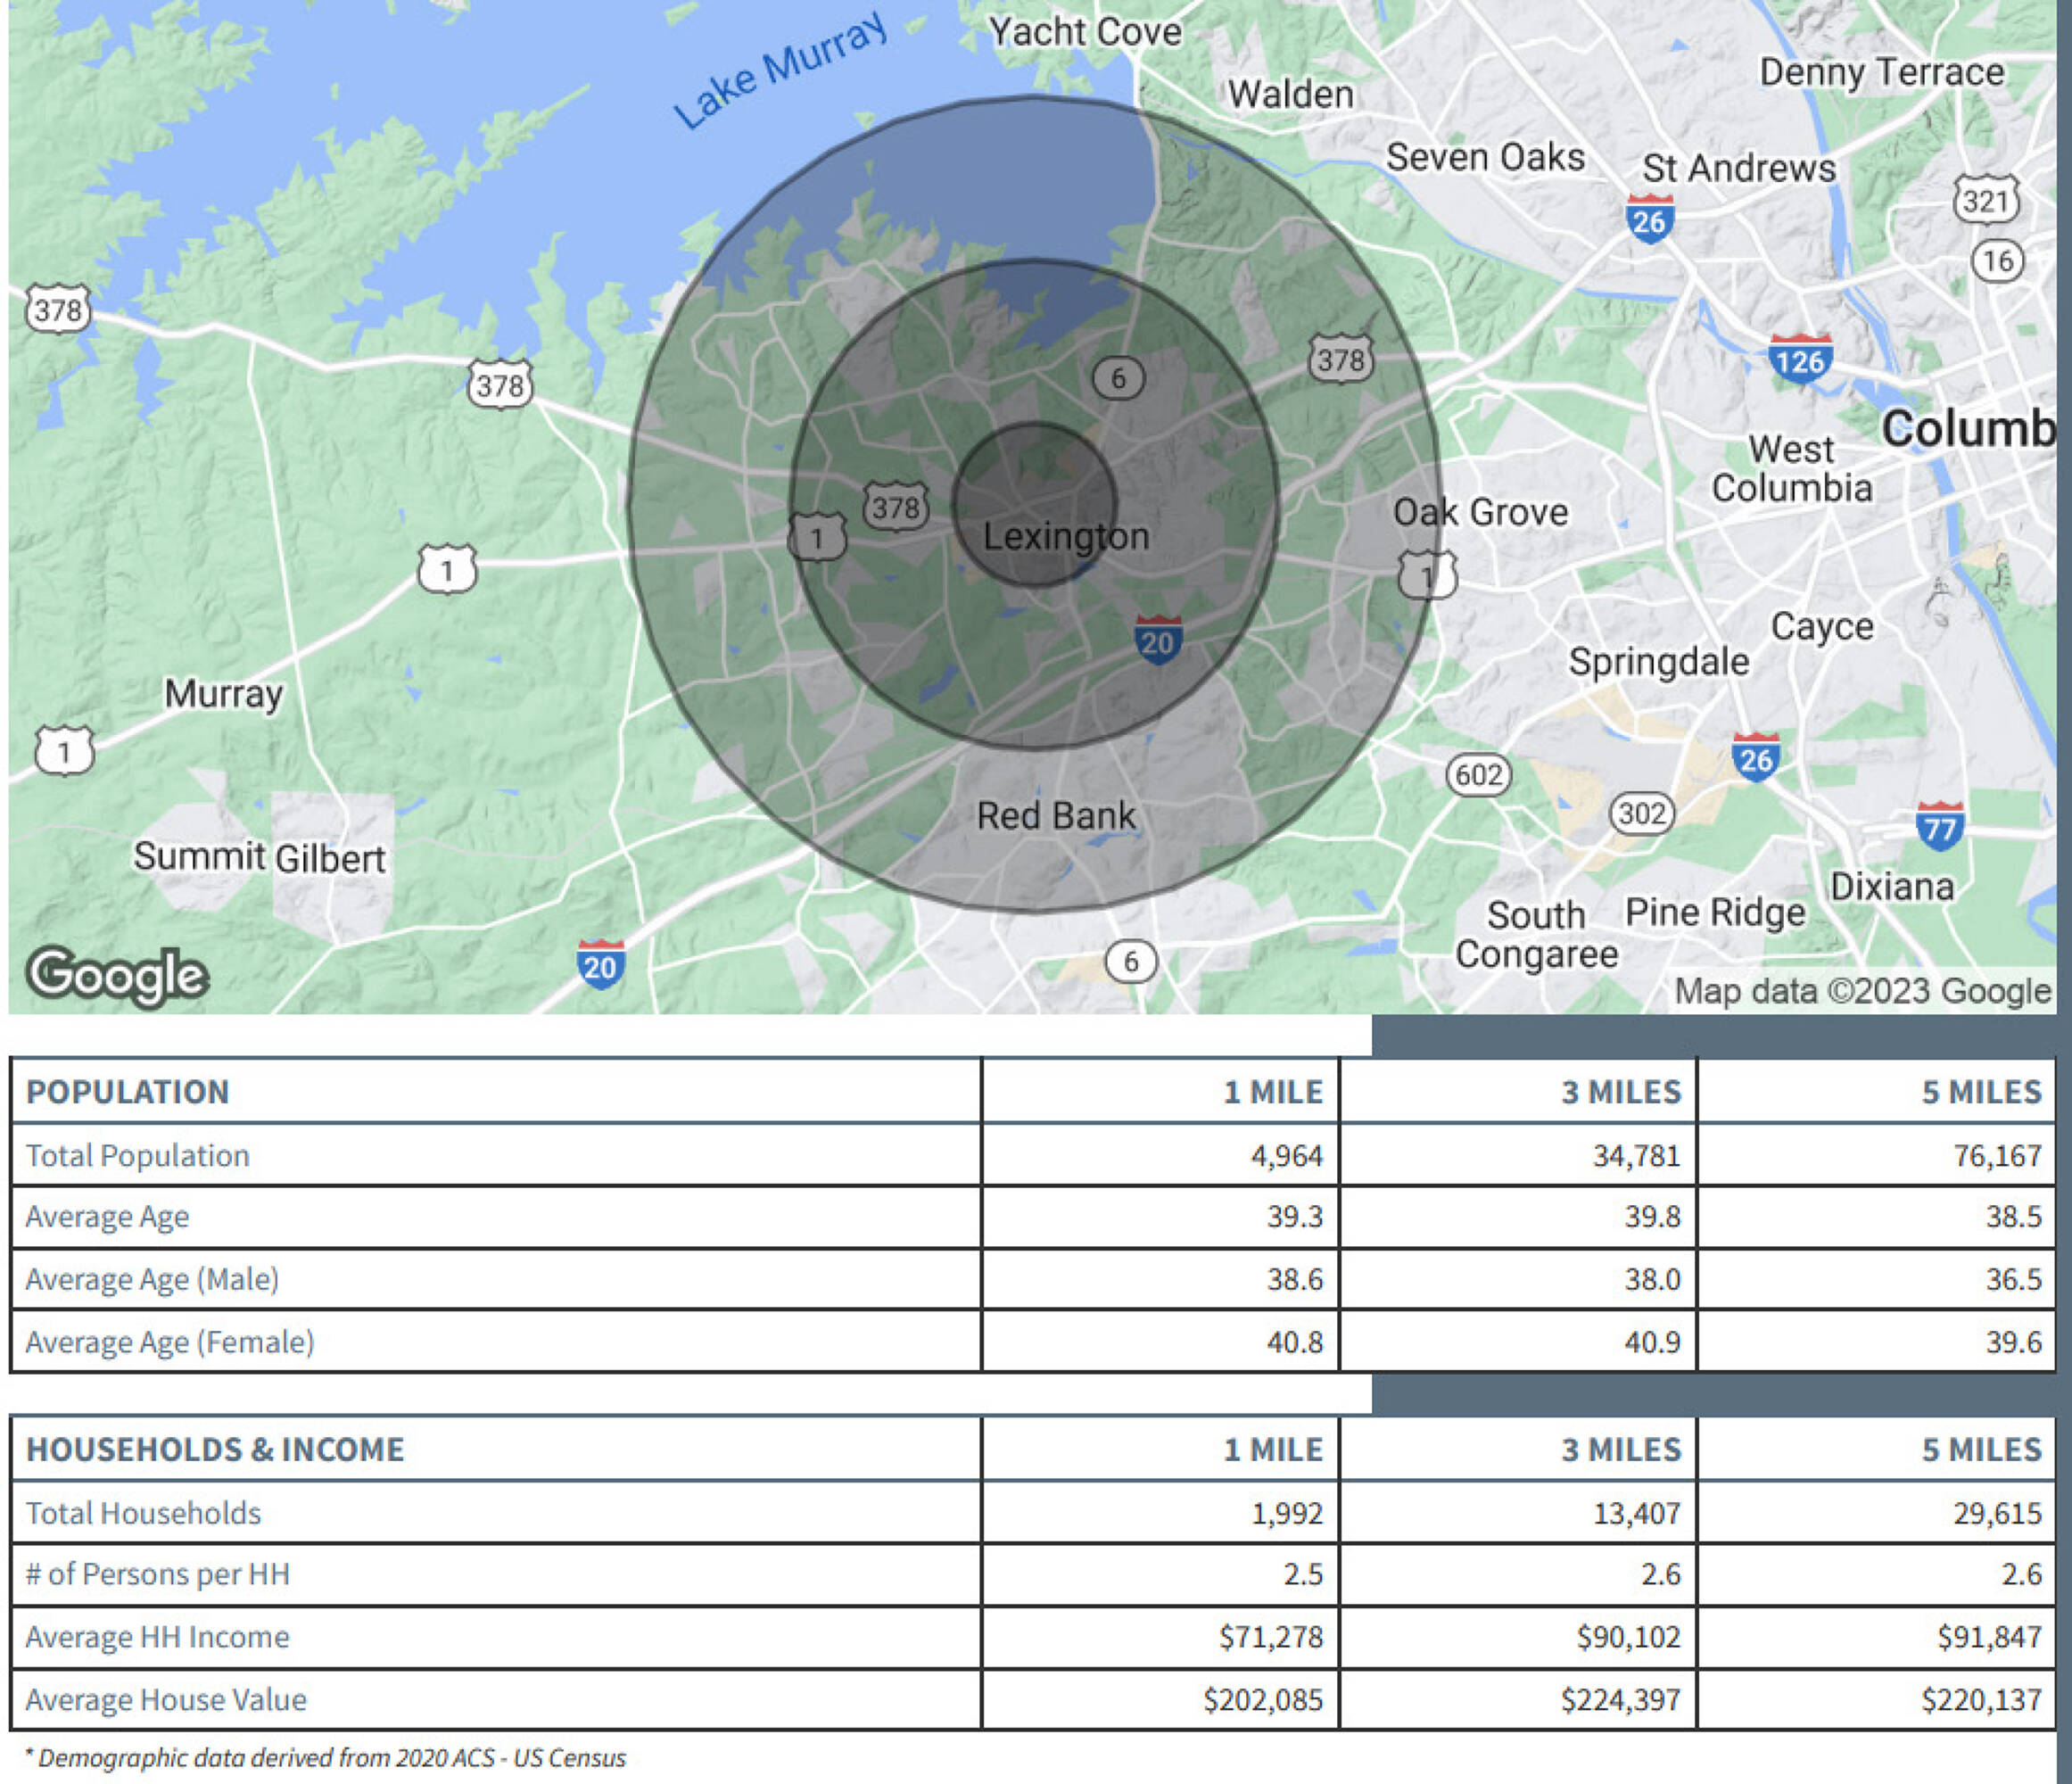Click the Route 602 oval marker
Viewport: 2072px width, 1784px height.
pos(1478,775)
